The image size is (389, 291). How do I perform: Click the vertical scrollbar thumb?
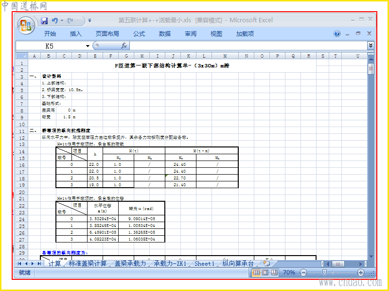tap(371, 68)
